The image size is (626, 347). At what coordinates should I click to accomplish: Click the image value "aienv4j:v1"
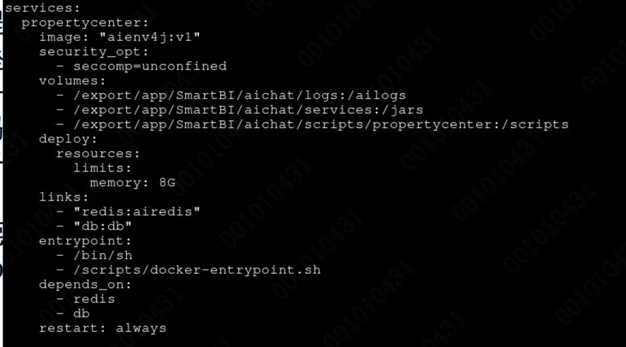(150, 37)
